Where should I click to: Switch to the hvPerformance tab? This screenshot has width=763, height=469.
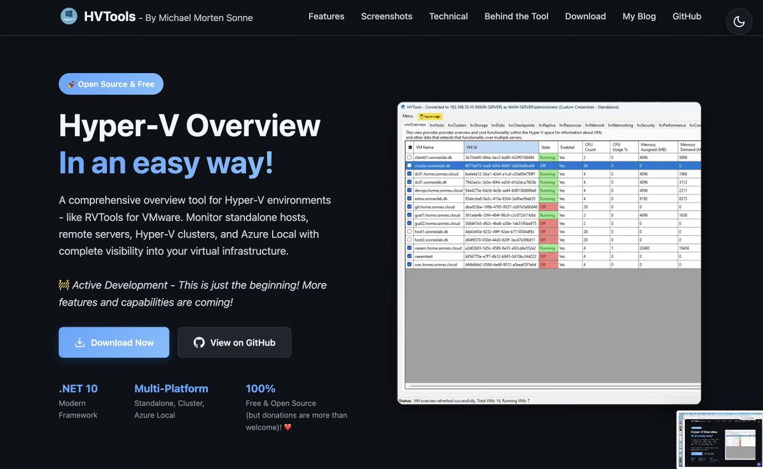coord(672,125)
